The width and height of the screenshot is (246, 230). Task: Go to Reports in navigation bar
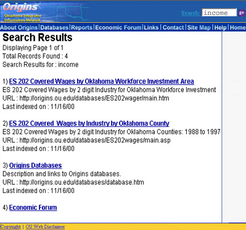81,28
